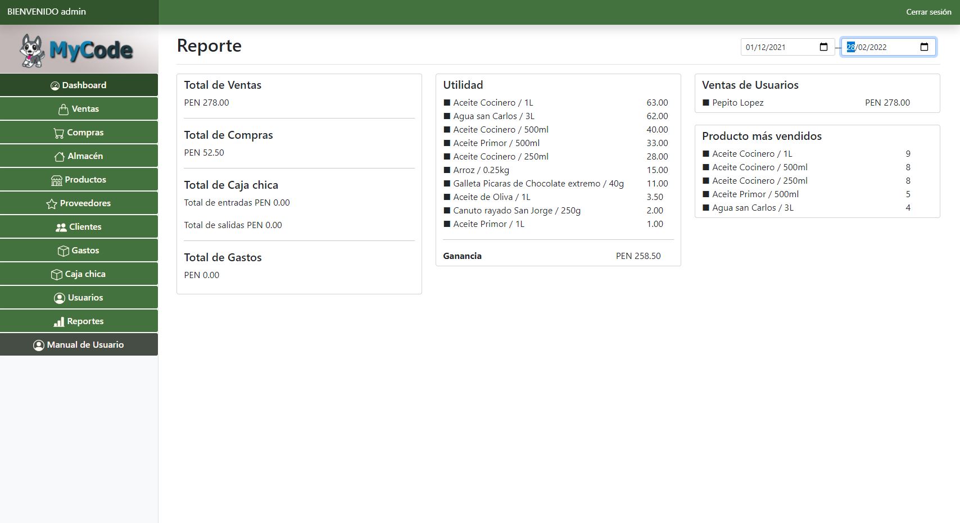Viewport: 960px width, 523px height.
Task: Click the Productos store icon
Action: pyautogui.click(x=57, y=180)
